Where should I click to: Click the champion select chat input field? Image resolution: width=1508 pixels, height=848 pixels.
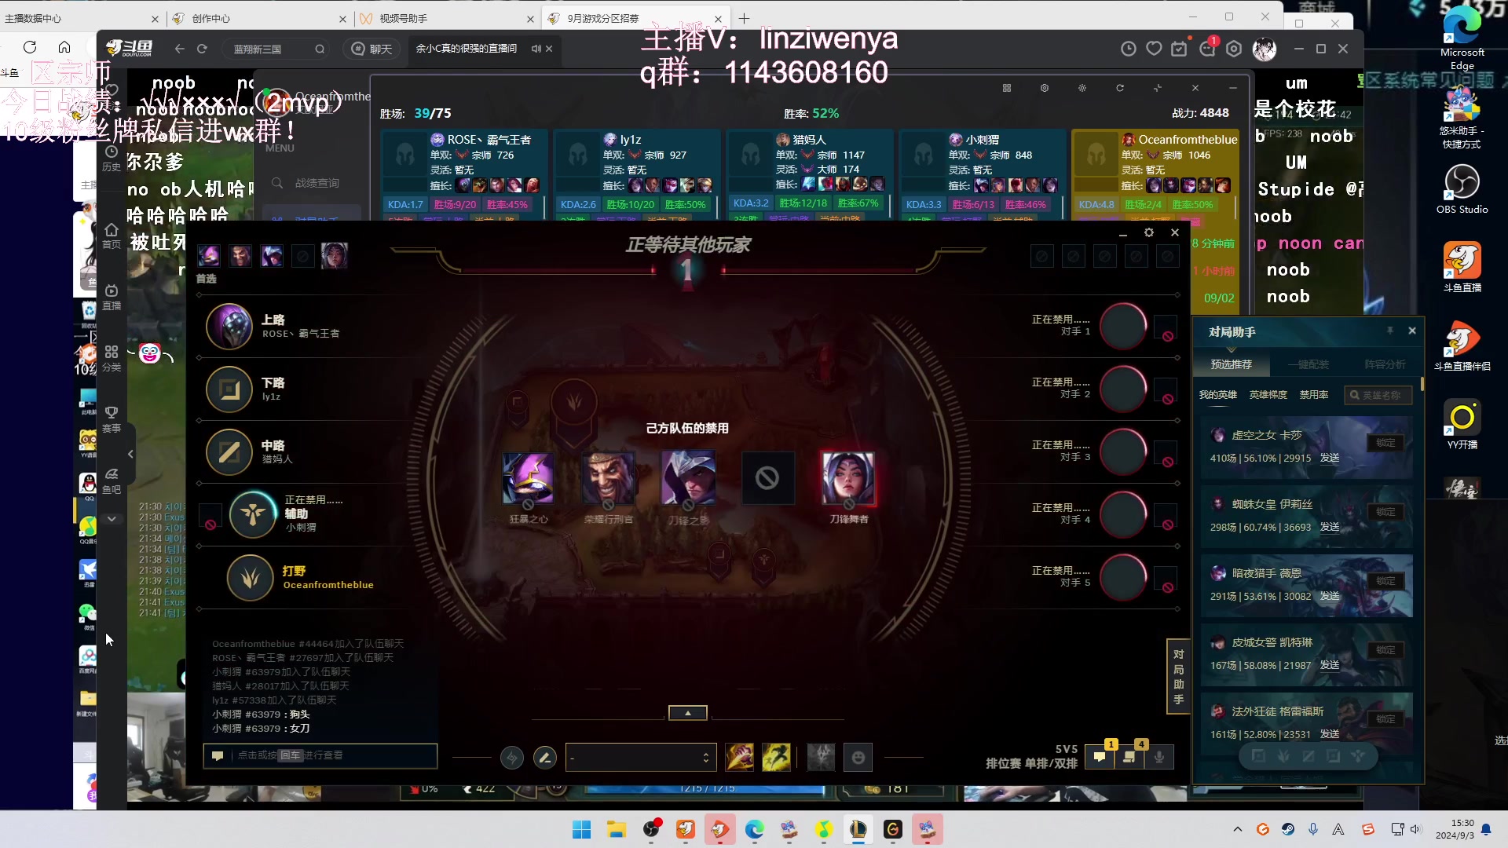tap(320, 755)
